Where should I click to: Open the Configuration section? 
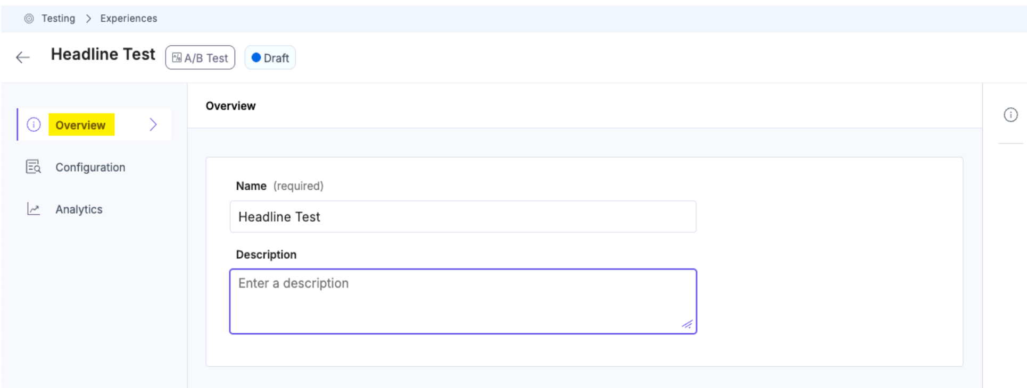point(90,167)
